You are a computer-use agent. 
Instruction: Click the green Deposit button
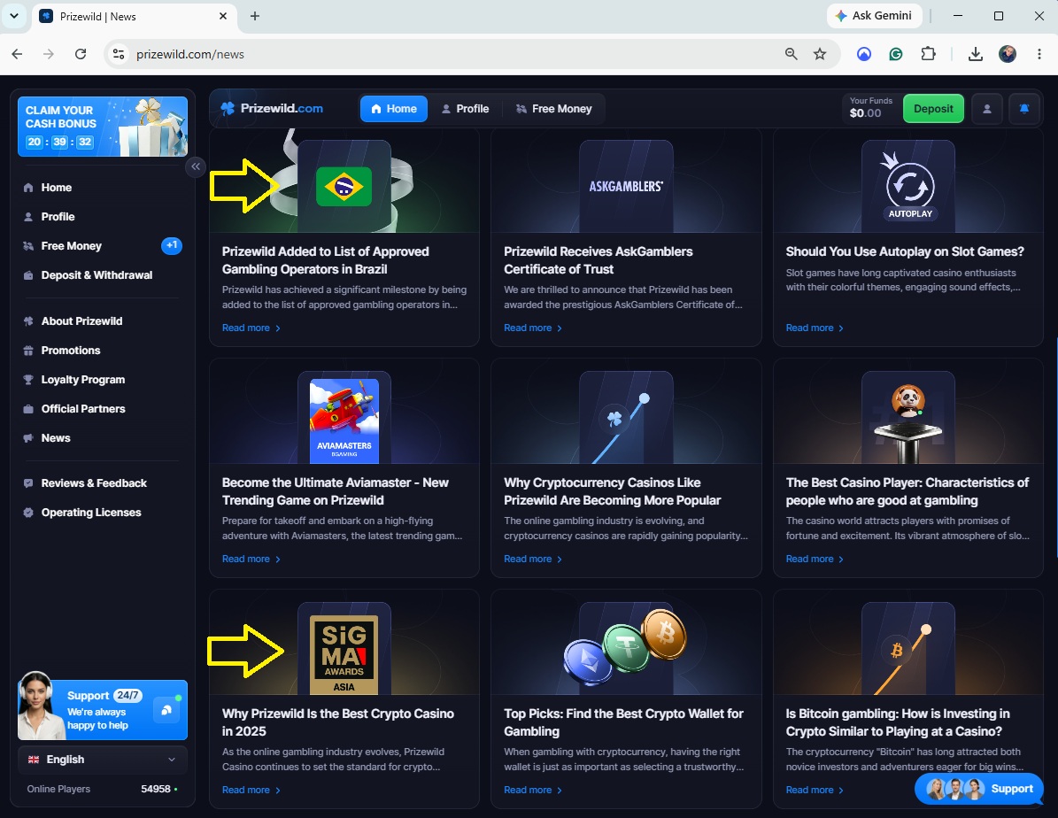pos(933,109)
